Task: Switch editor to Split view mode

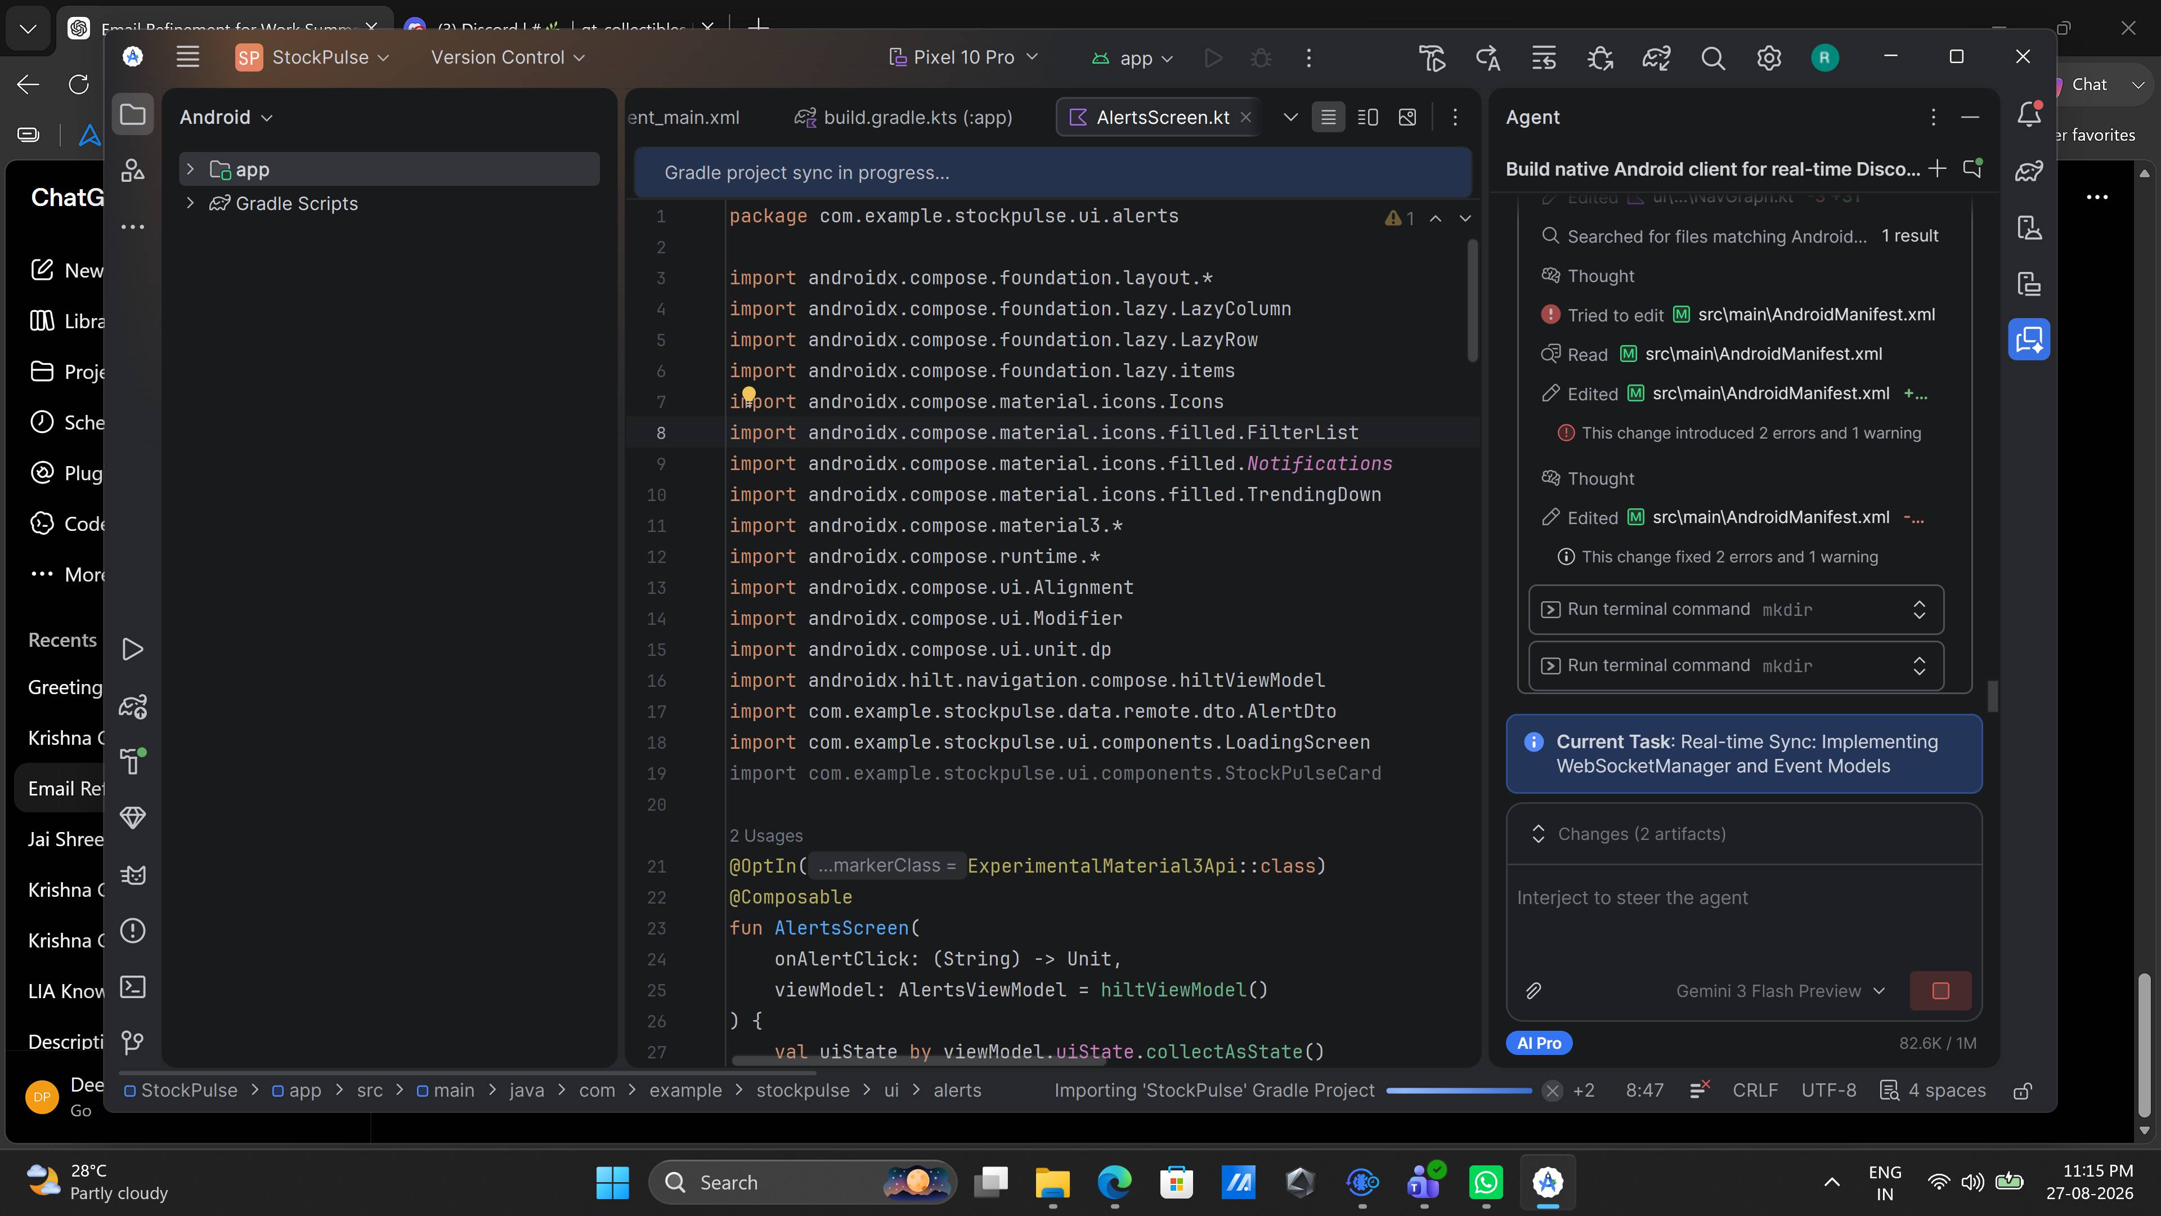Action: point(1368,118)
